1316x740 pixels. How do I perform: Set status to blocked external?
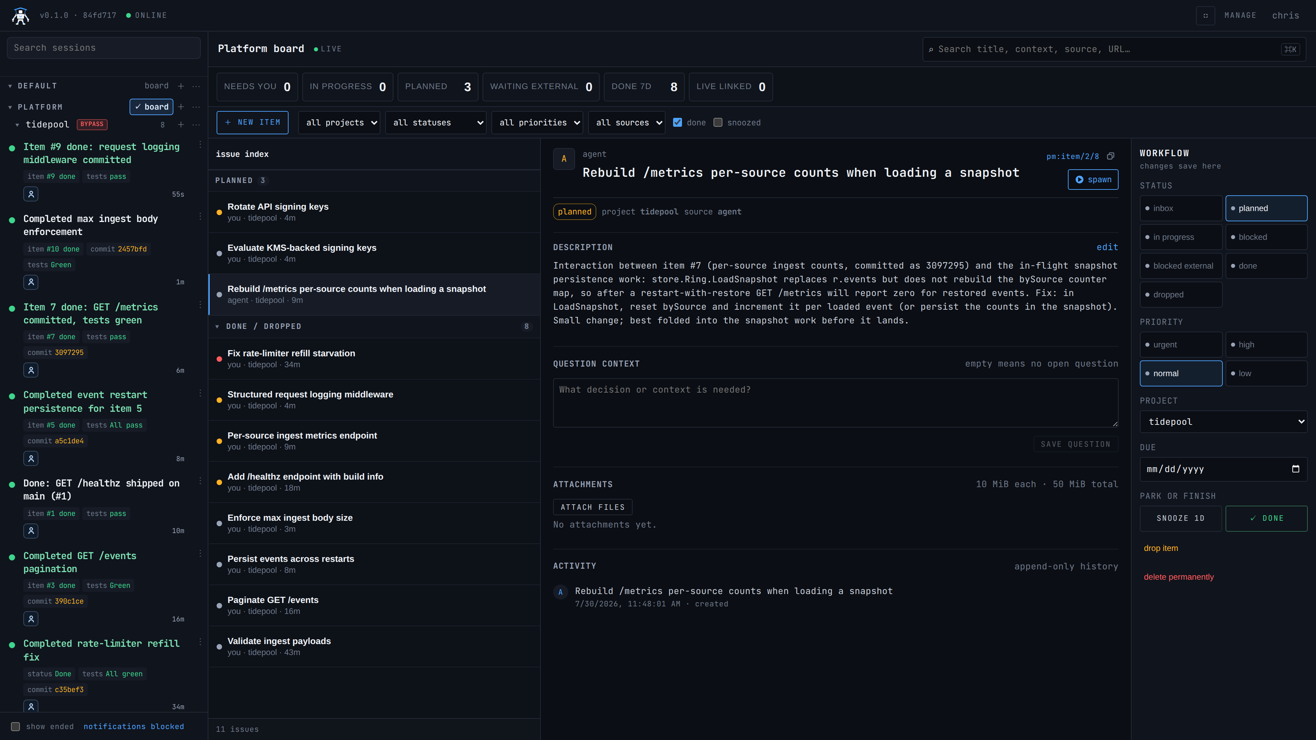(x=1181, y=266)
